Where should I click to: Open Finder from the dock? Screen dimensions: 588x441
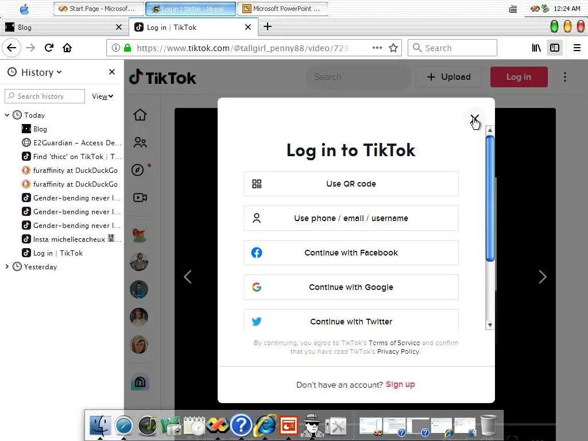click(100, 425)
